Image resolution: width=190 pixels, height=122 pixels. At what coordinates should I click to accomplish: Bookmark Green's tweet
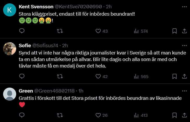[x=174, y=115]
